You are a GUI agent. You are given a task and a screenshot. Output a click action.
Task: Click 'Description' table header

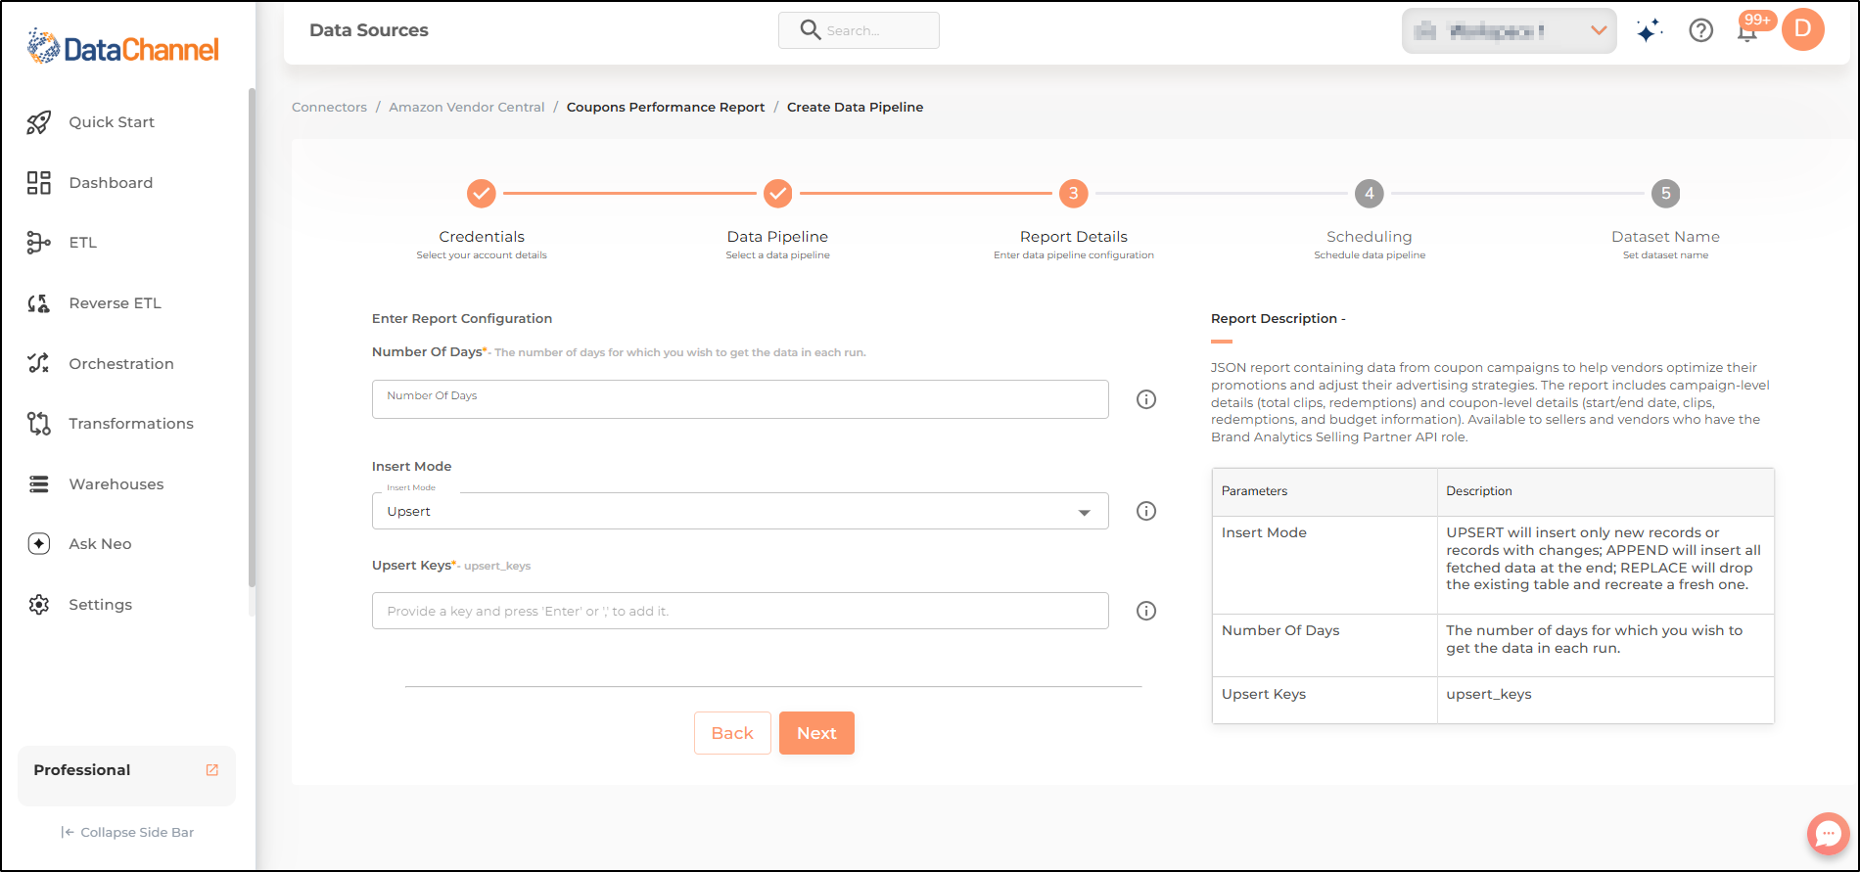pyautogui.click(x=1605, y=491)
